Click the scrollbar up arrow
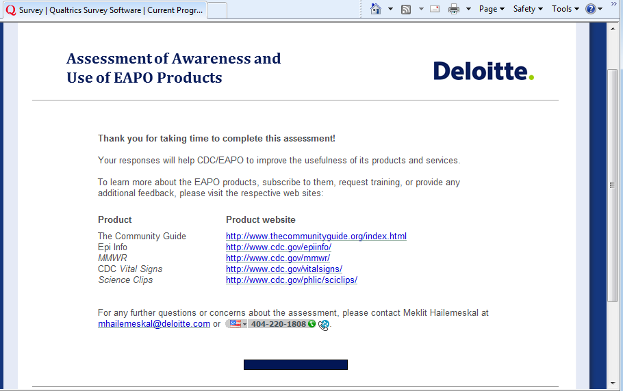Image resolution: width=623 pixels, height=391 pixels. 612,29
